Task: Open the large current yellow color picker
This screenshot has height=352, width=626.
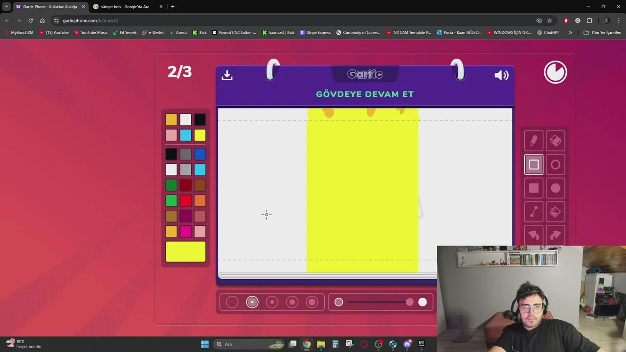Action: pos(185,252)
